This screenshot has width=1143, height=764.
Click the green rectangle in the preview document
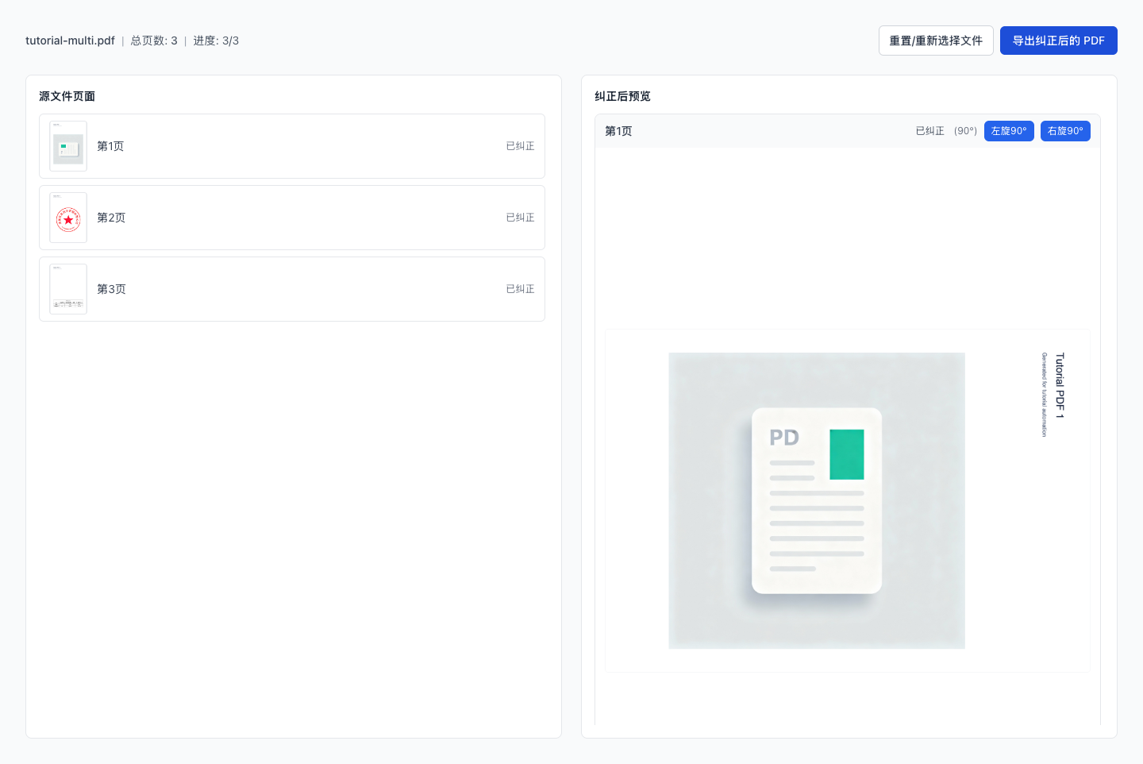coord(846,454)
